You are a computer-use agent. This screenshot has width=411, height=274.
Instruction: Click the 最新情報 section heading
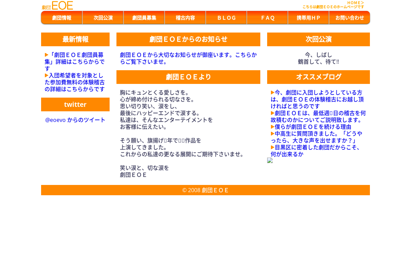pos(75,39)
